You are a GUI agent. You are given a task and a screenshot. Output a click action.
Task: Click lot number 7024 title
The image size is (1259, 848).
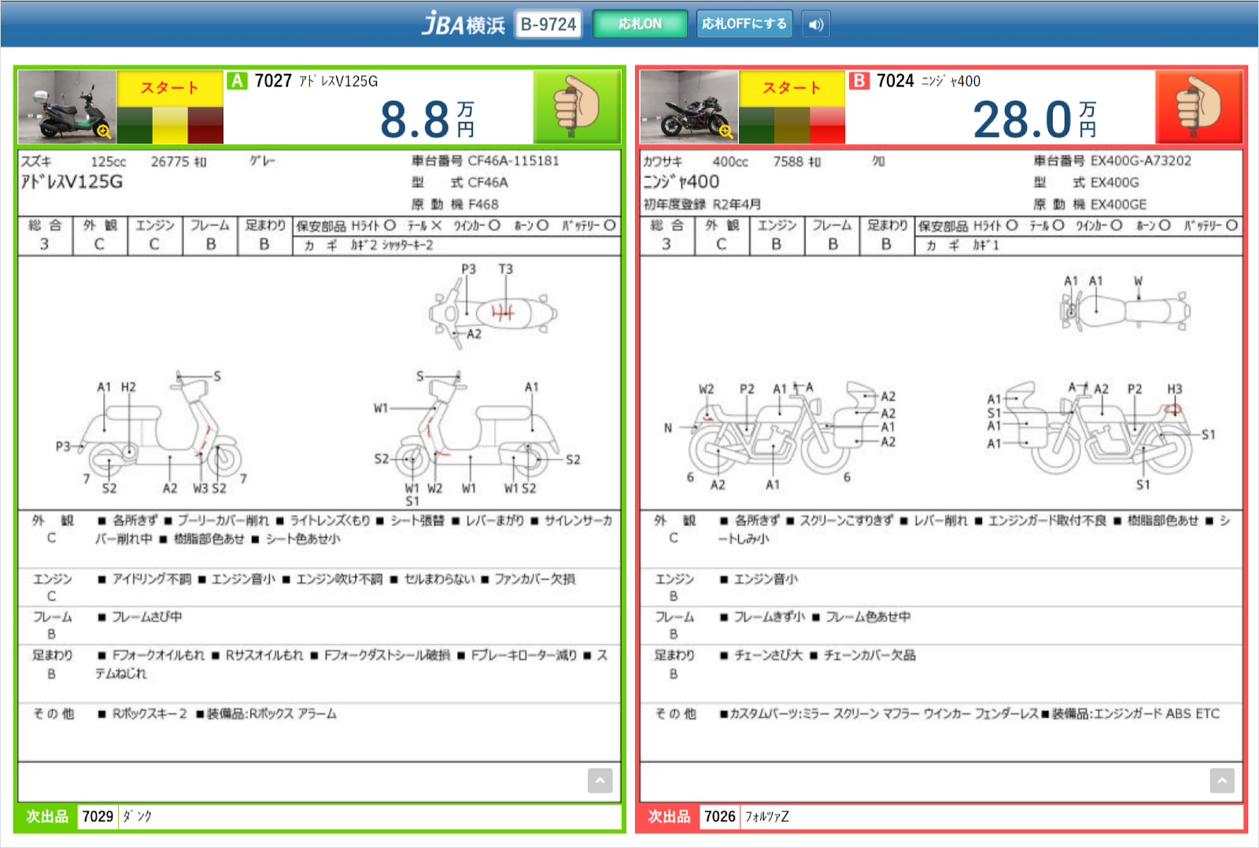coord(895,81)
